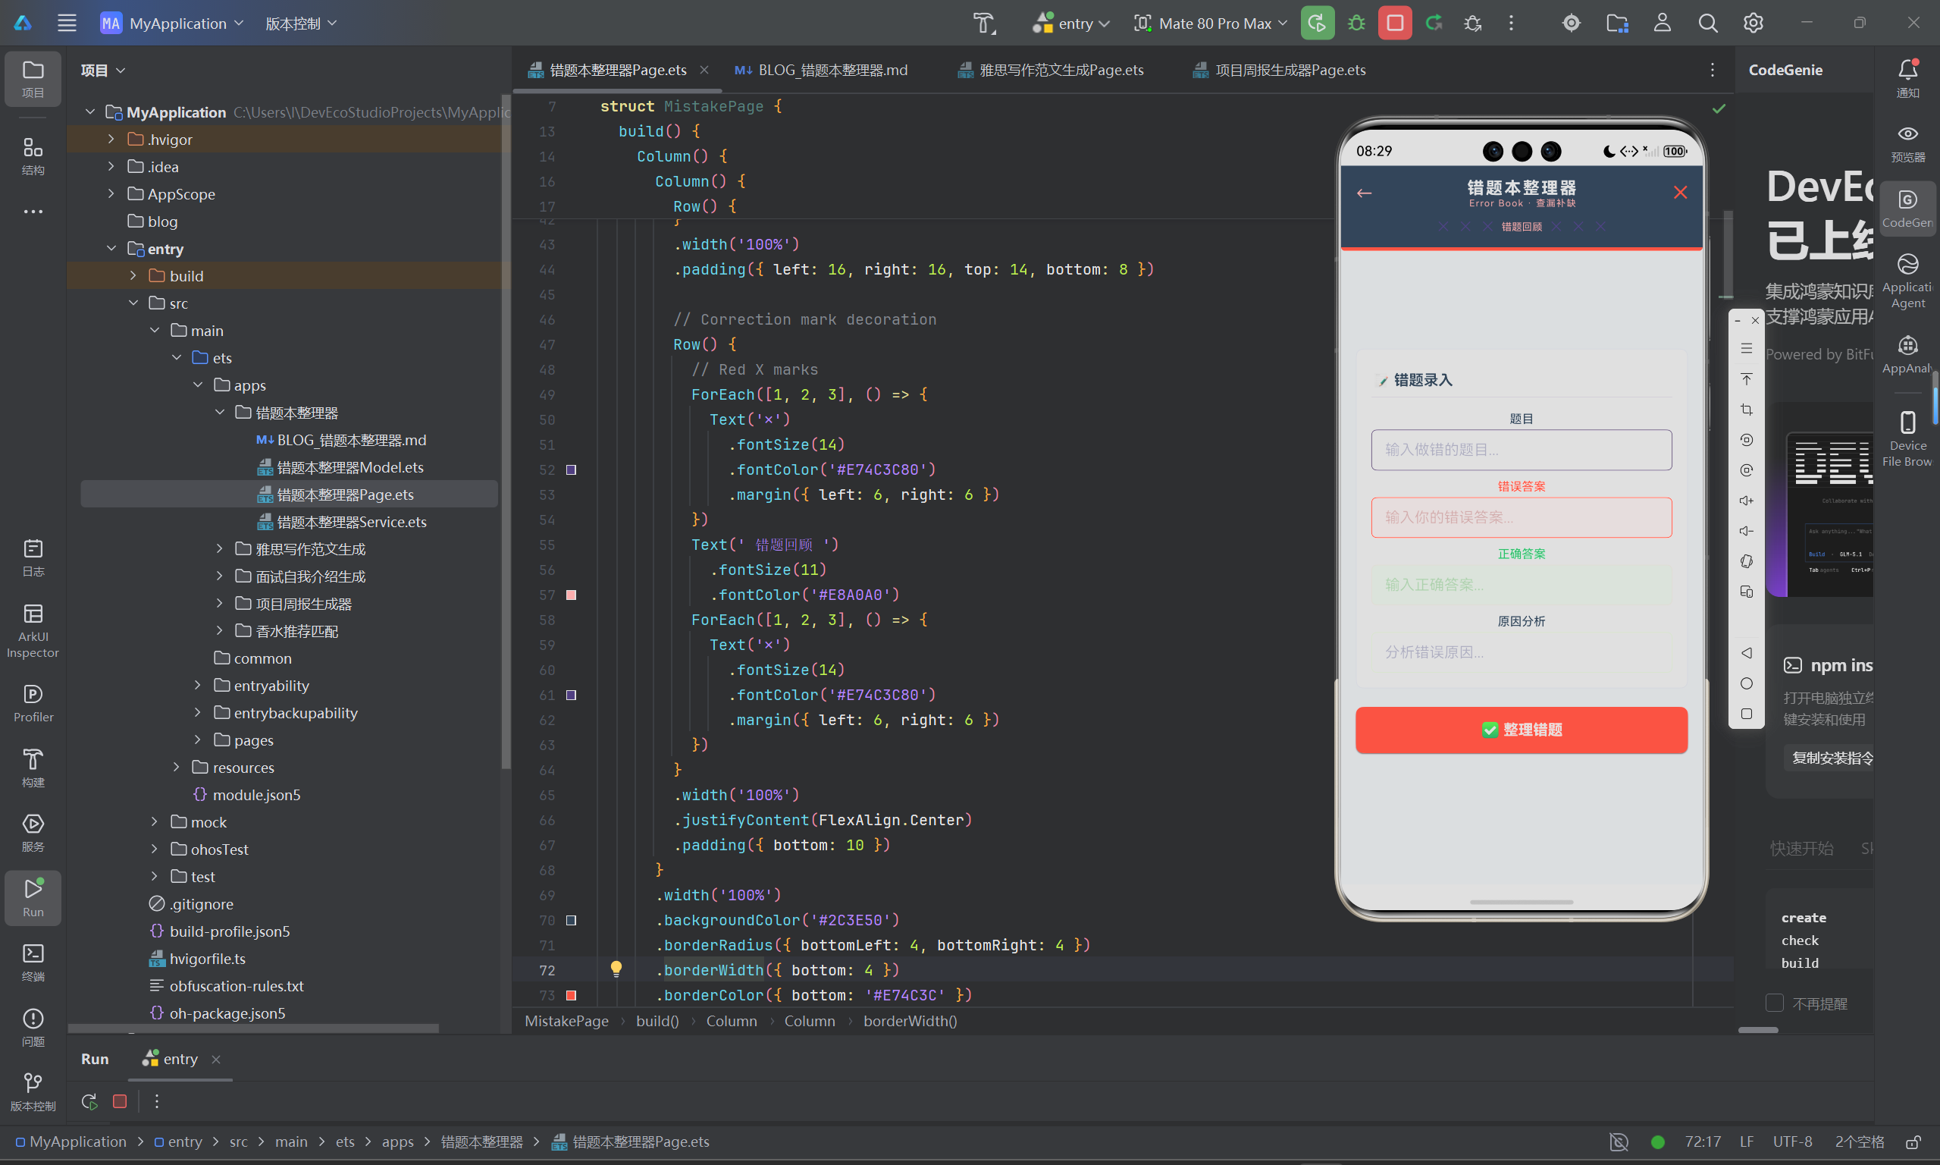Click the 2个空格 indent setting
Screen dimensions: 1940x1165
pos(1859,1141)
